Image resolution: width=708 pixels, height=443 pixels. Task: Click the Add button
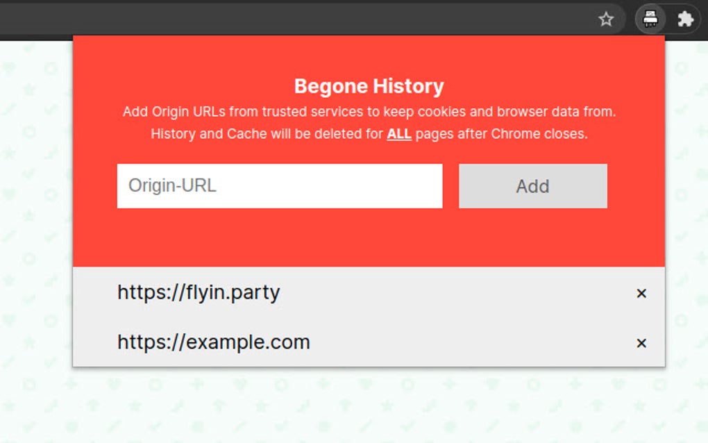tap(532, 185)
